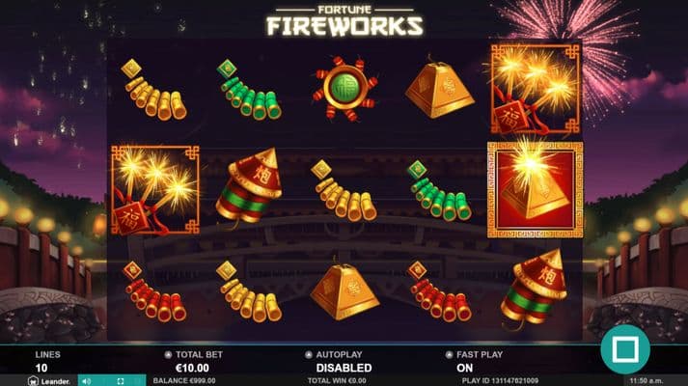Click the red rocket firework in second reel

point(249,186)
